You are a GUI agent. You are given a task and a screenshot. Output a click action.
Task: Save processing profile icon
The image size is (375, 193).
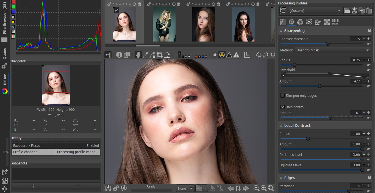click(x=354, y=11)
